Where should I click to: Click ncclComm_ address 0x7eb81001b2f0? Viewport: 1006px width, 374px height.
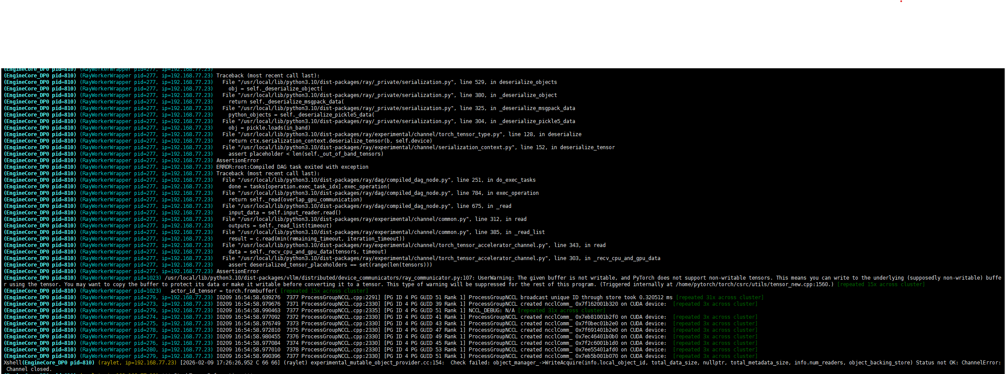coord(597,317)
